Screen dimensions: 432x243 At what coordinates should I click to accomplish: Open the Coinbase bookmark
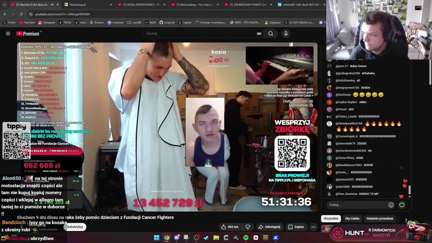coord(115,23)
